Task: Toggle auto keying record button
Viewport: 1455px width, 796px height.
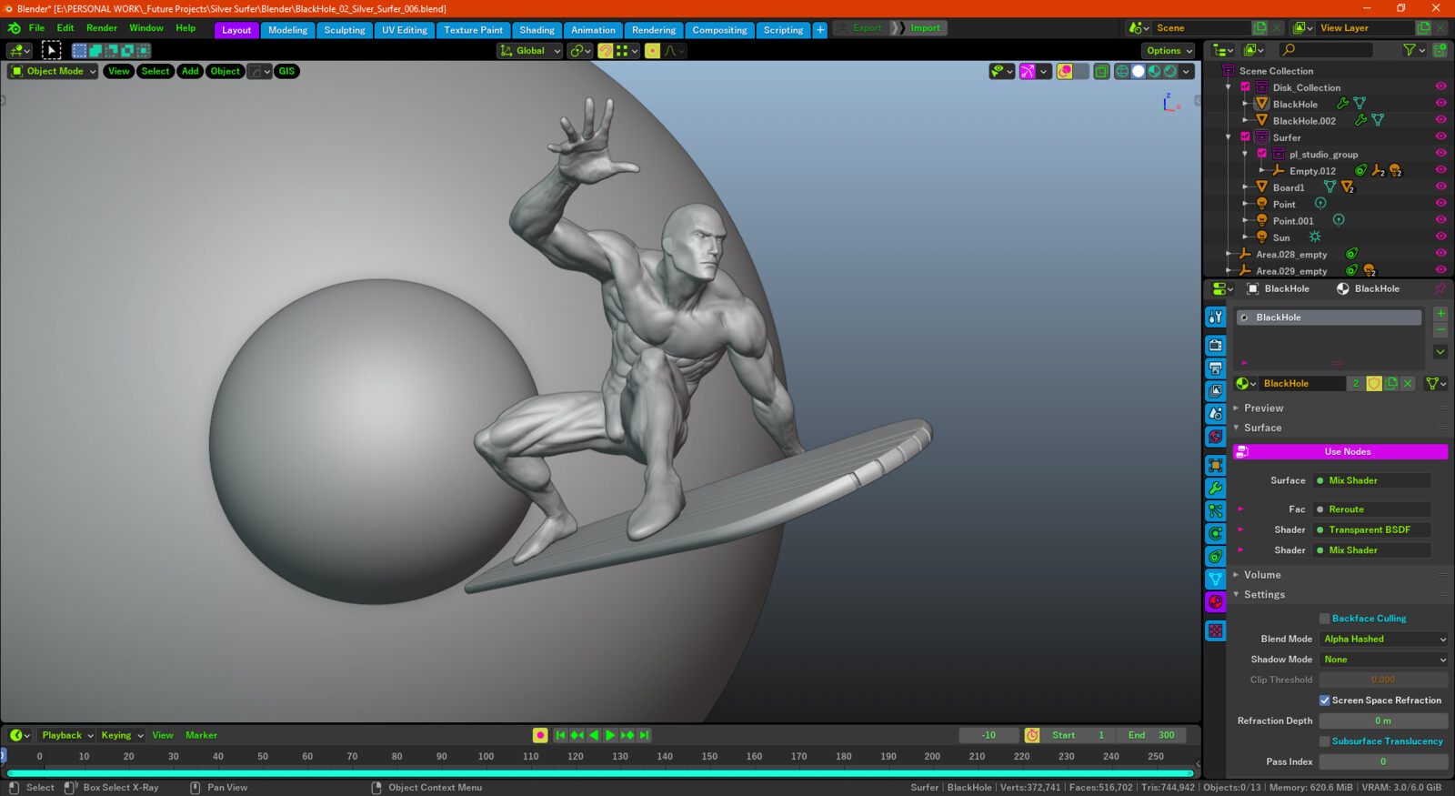Action: coord(540,735)
